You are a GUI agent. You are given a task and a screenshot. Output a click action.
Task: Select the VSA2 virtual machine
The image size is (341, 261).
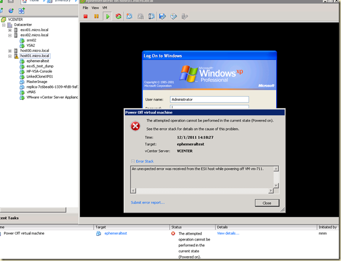[x=31, y=45]
